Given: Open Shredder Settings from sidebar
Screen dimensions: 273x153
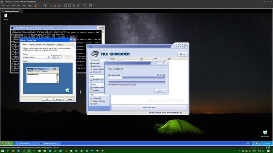Looking at the screenshot, I should tap(97, 88).
